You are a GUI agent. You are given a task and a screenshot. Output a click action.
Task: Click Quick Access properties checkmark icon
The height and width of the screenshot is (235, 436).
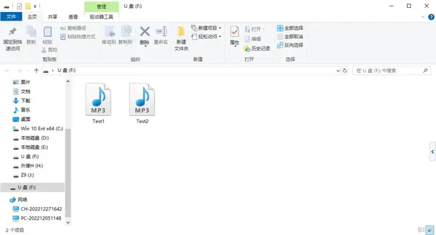(19, 6)
